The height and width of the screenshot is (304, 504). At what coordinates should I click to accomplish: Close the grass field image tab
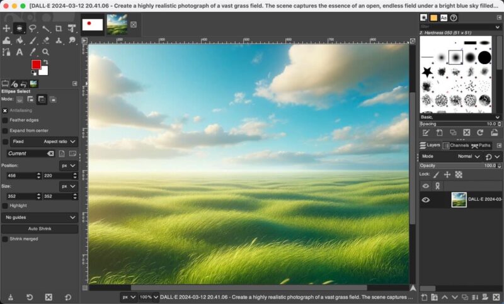(134, 25)
